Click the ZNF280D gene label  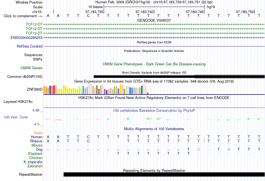[35, 89]
